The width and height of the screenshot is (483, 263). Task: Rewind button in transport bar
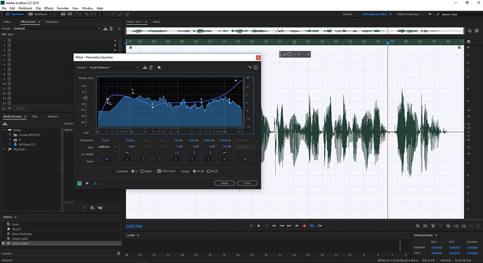[282, 226]
